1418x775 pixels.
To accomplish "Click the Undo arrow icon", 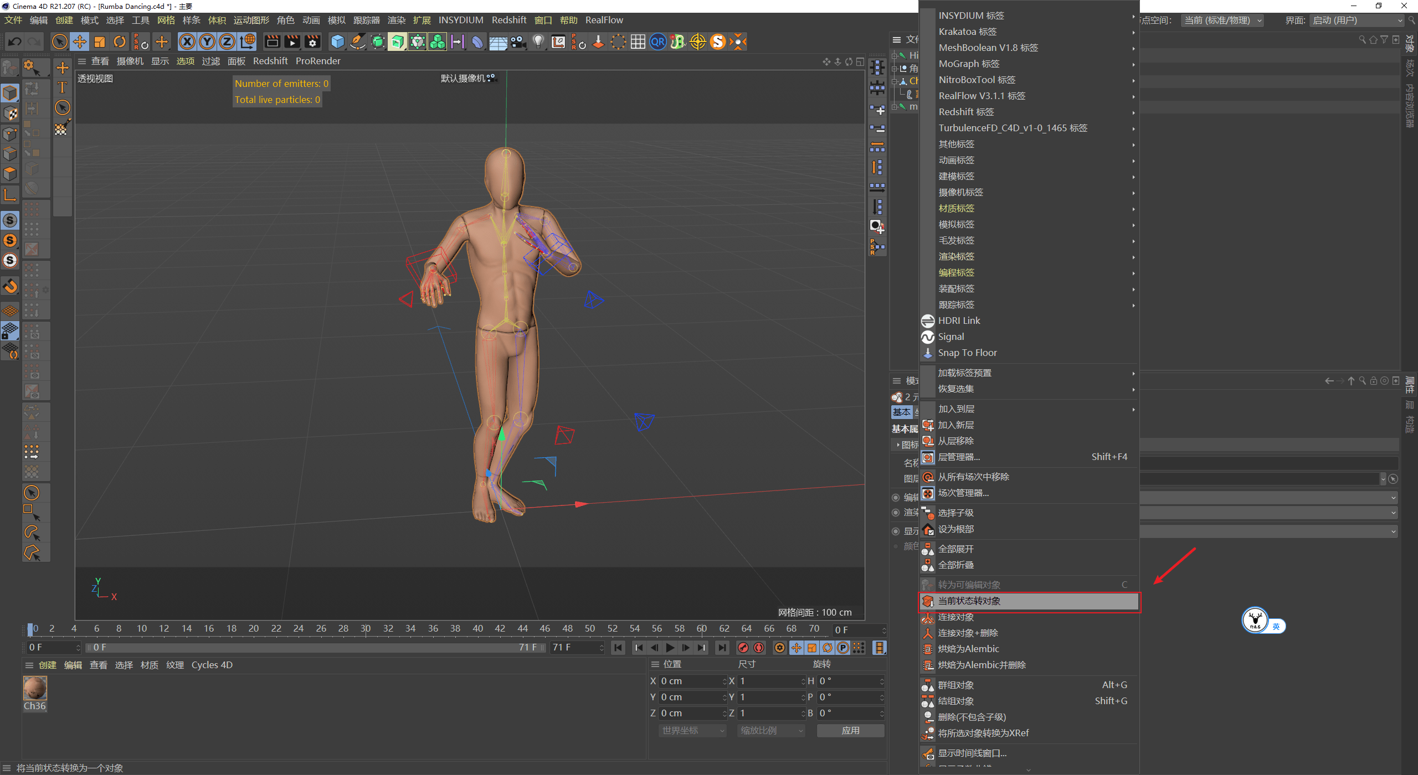I will click(14, 42).
